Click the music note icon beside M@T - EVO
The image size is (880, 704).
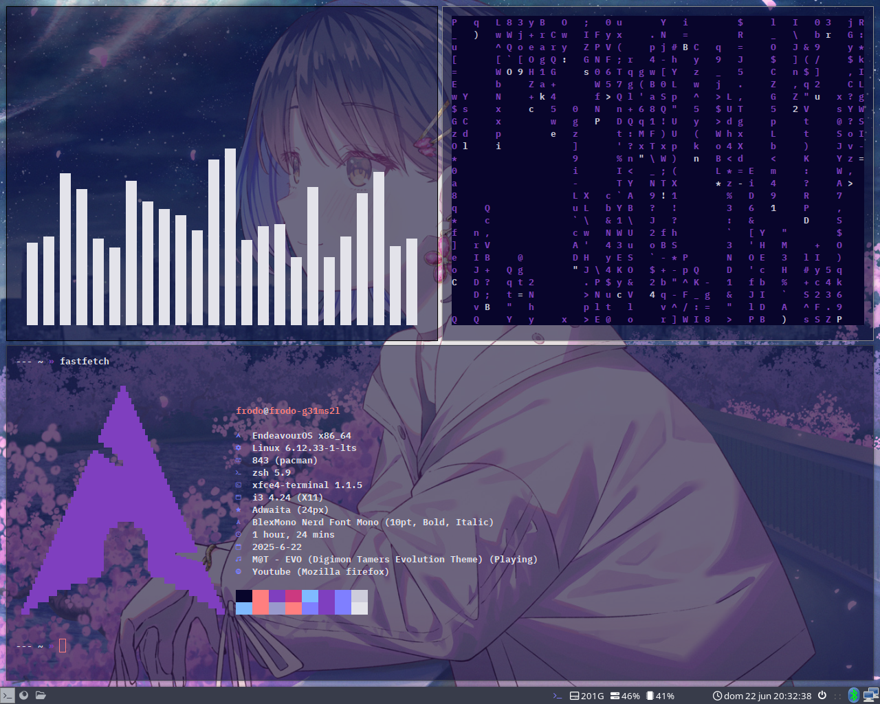239,560
